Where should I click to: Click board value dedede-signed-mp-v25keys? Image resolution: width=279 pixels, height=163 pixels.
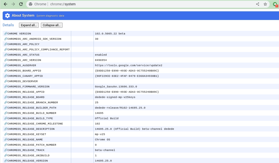[x=115, y=97]
